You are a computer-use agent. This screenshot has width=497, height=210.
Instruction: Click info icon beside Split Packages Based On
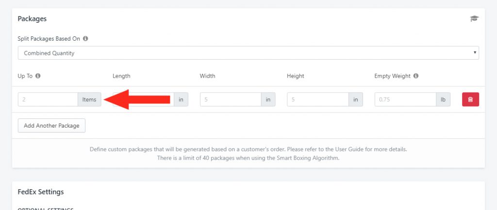pyautogui.click(x=85, y=39)
